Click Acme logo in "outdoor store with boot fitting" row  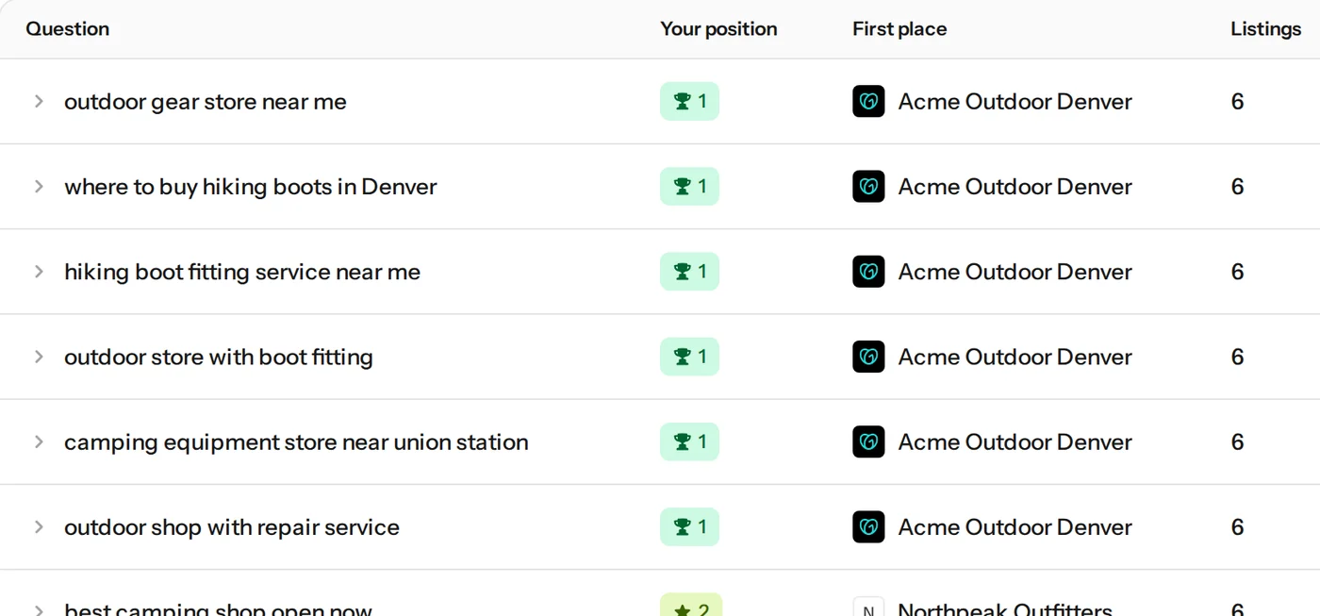pos(868,357)
